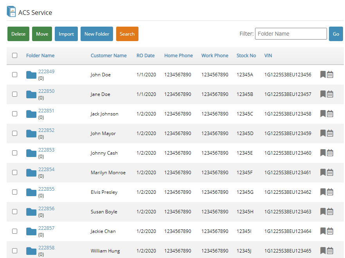Click the bookmark icon in Johnny Cash row

pos(323,153)
